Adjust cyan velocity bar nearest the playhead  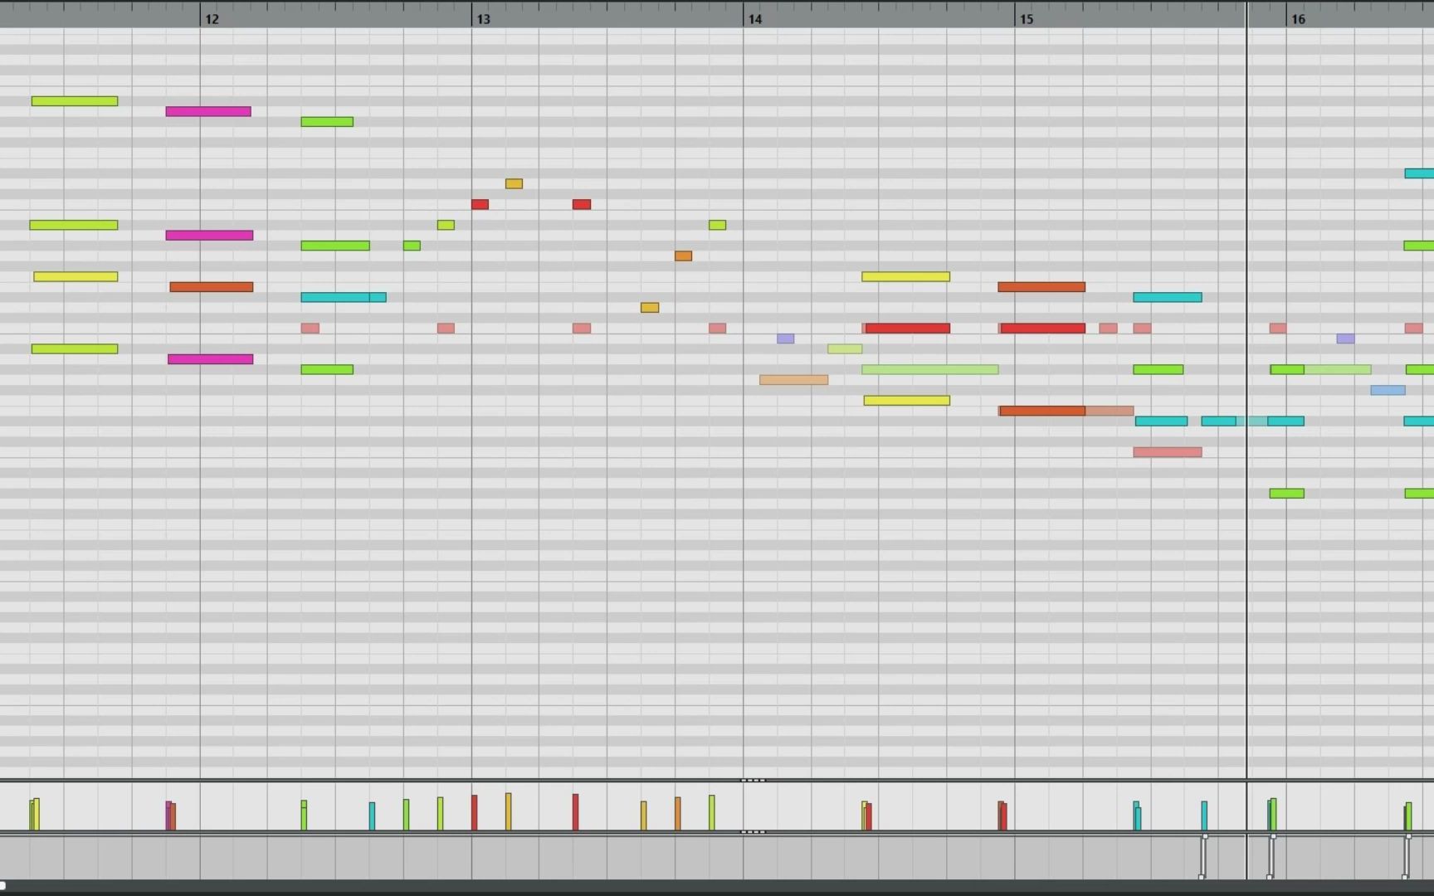[1204, 816]
